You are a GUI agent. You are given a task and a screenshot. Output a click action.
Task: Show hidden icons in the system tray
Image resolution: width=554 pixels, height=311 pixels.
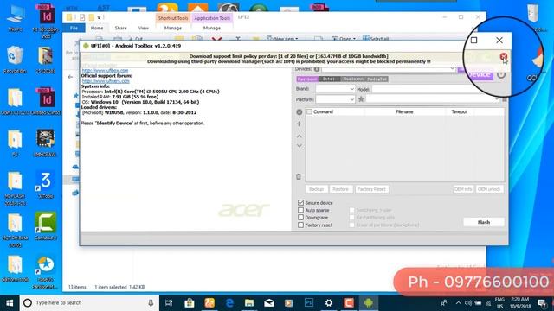[x=458, y=303]
